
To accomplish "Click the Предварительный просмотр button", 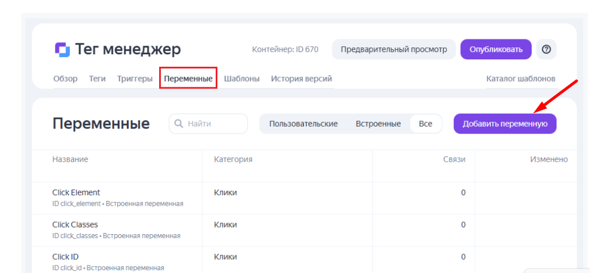I will click(394, 49).
